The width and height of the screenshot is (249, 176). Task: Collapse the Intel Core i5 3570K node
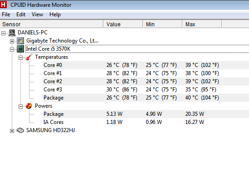pyautogui.click(x=12, y=49)
